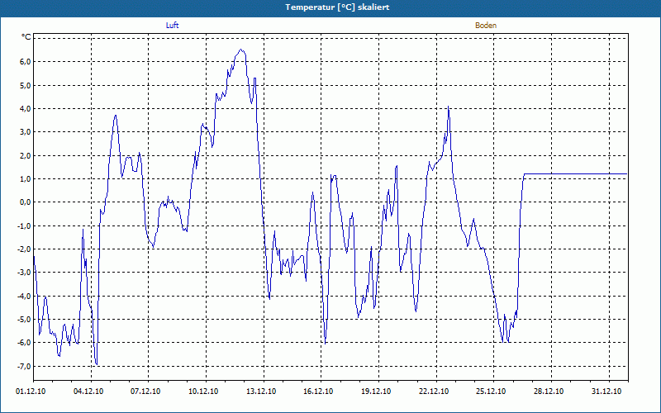Click the 0,0 y-axis value
Screen dimensions: 661x413
coord(26,202)
